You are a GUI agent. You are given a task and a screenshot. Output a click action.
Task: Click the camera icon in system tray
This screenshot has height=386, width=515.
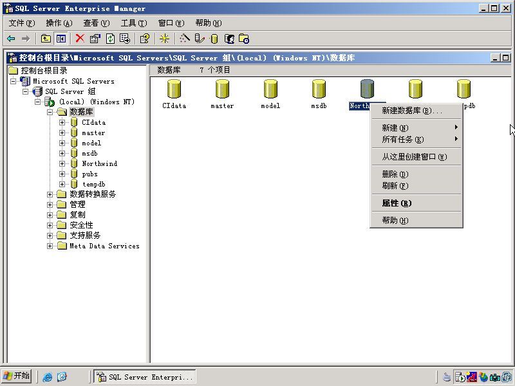tap(495, 377)
